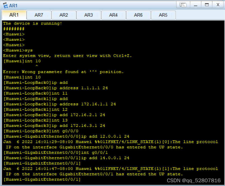Go to the AR4 tab
The height and width of the screenshot is (186, 225).
113,15
